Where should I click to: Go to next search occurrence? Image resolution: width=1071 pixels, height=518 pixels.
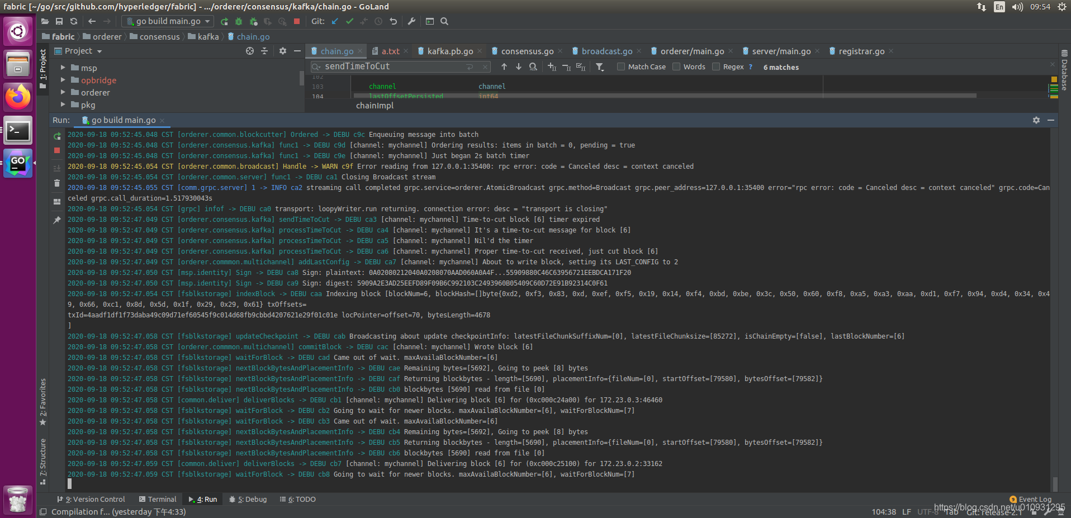pos(519,66)
